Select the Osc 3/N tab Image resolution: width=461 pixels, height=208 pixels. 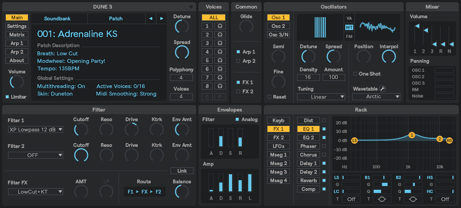(278, 35)
